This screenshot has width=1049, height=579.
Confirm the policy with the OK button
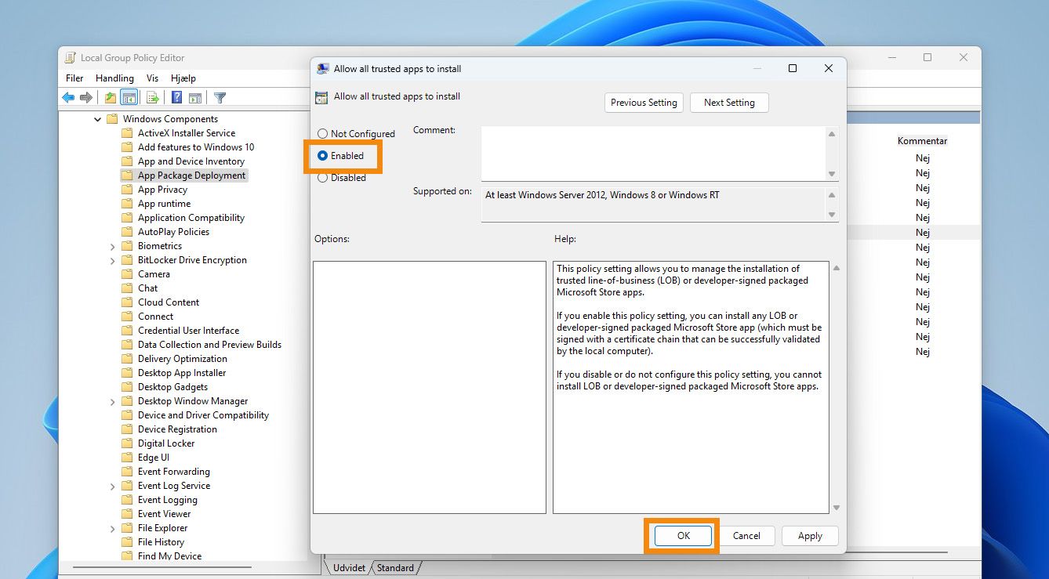click(683, 536)
